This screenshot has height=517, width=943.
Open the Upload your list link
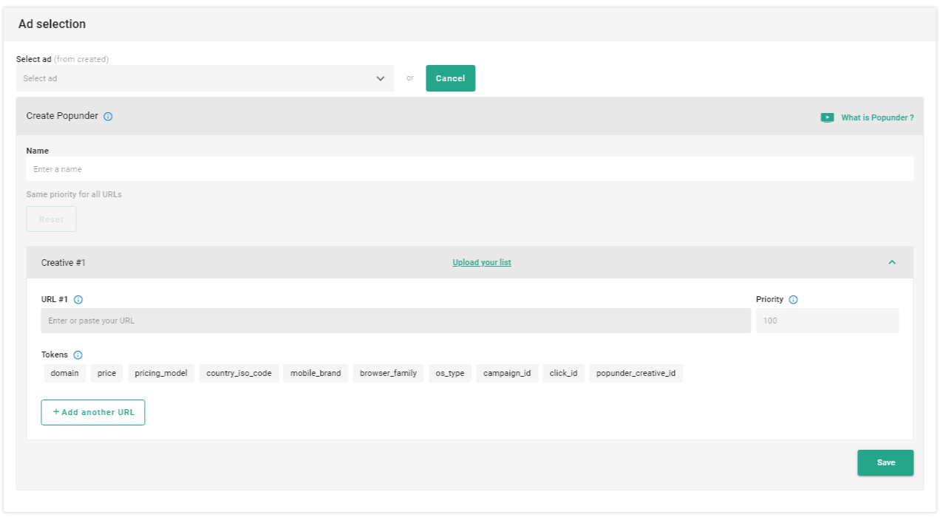(482, 262)
